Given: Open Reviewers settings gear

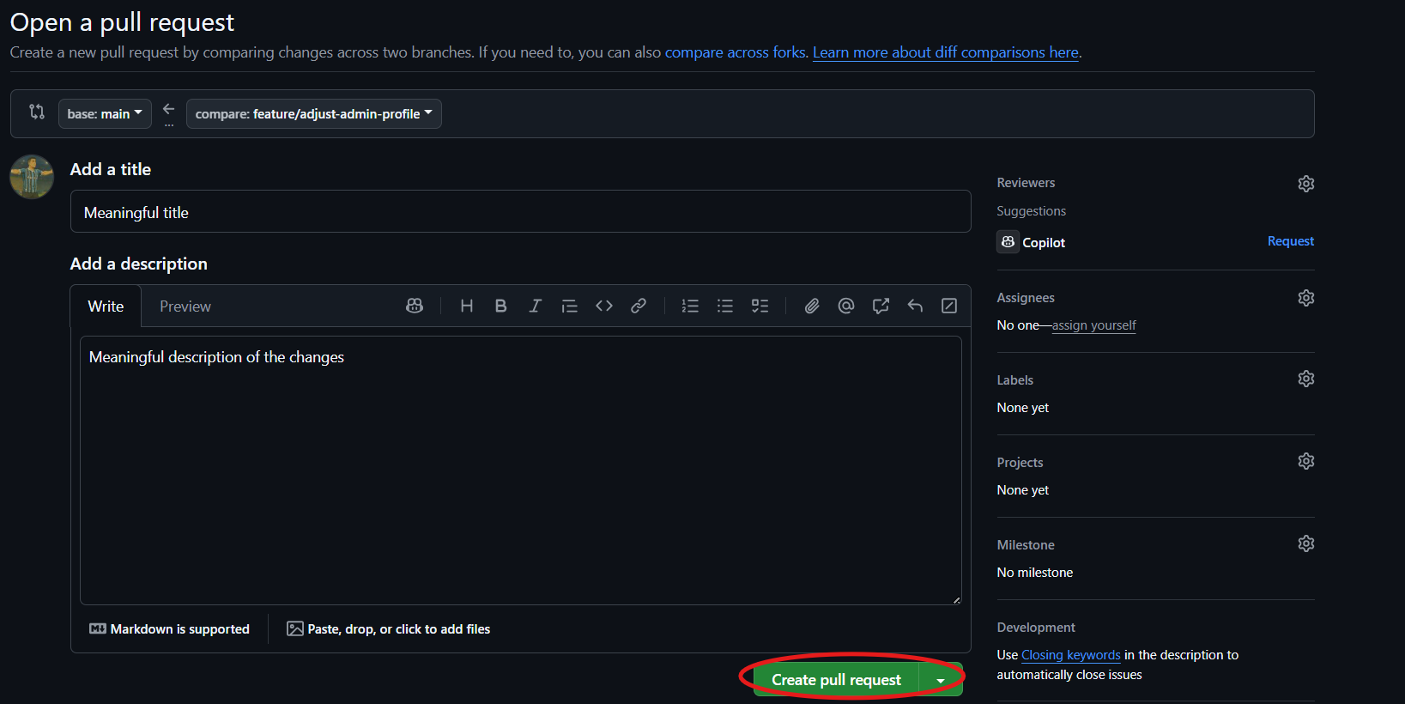Looking at the screenshot, I should 1305,184.
